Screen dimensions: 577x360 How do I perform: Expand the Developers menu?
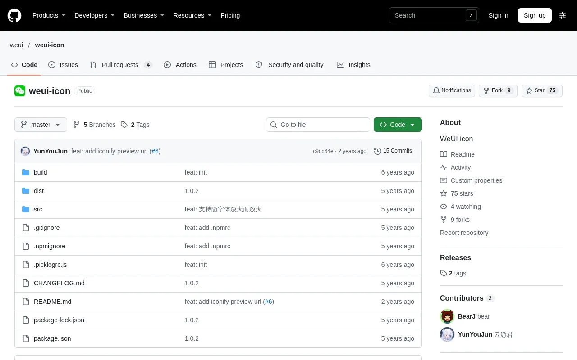[x=94, y=15]
